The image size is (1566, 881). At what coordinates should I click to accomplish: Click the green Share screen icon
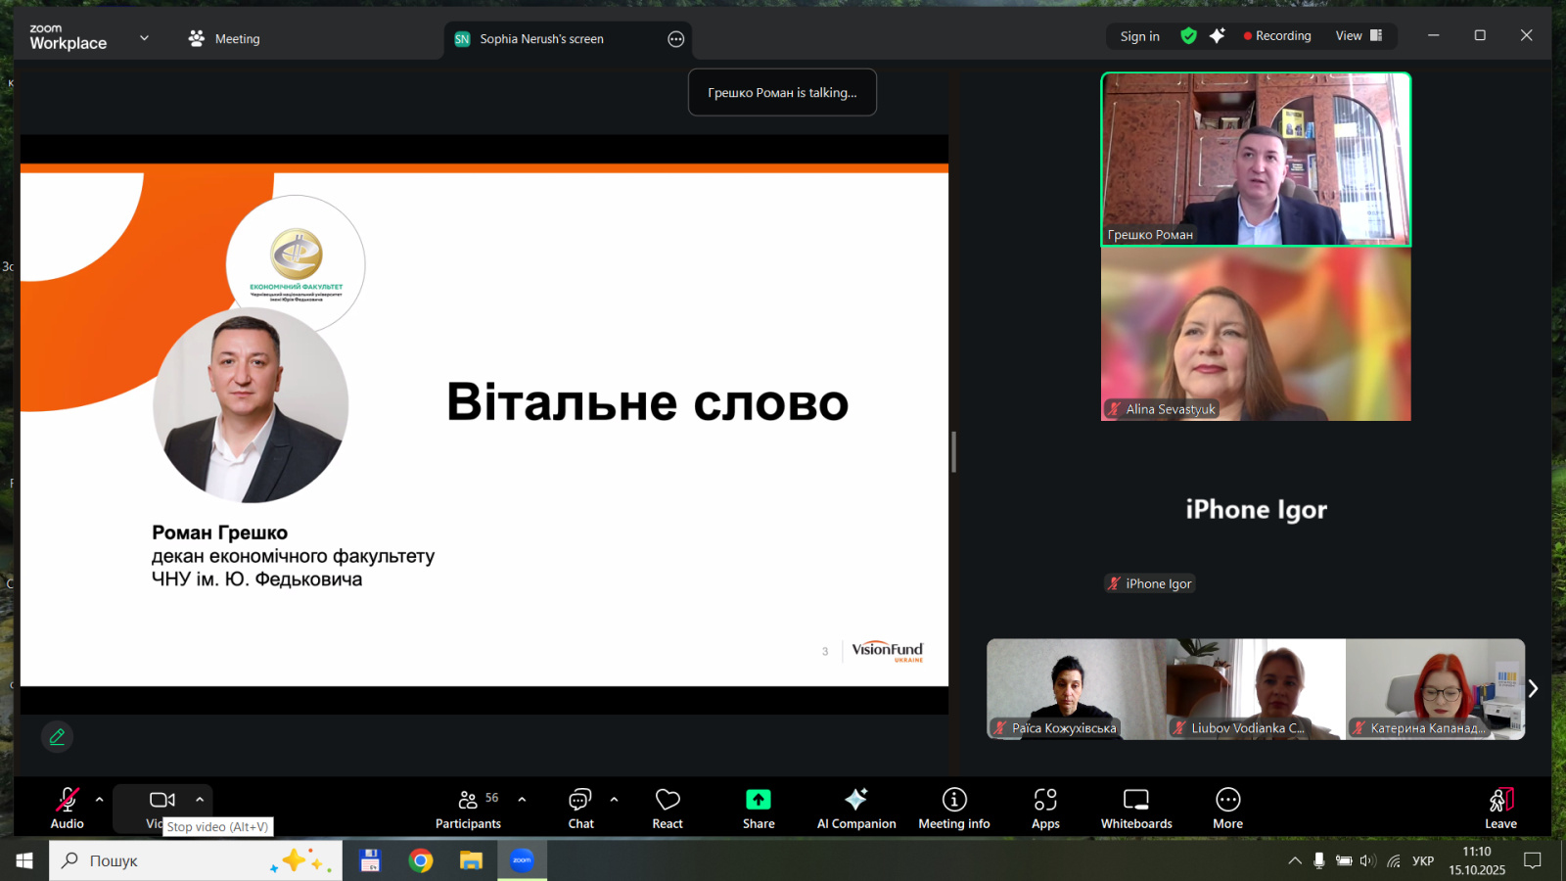pos(758,800)
